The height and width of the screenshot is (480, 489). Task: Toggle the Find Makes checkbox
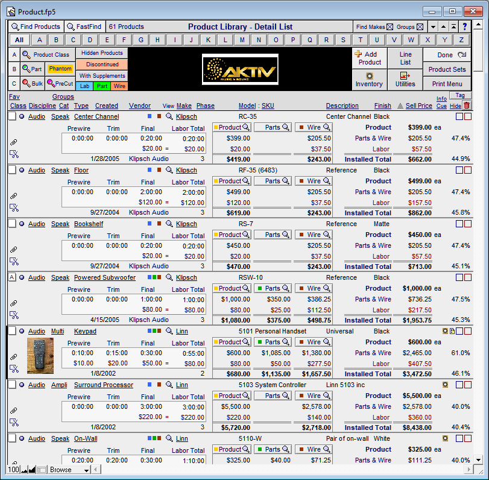pyautogui.click(x=390, y=27)
